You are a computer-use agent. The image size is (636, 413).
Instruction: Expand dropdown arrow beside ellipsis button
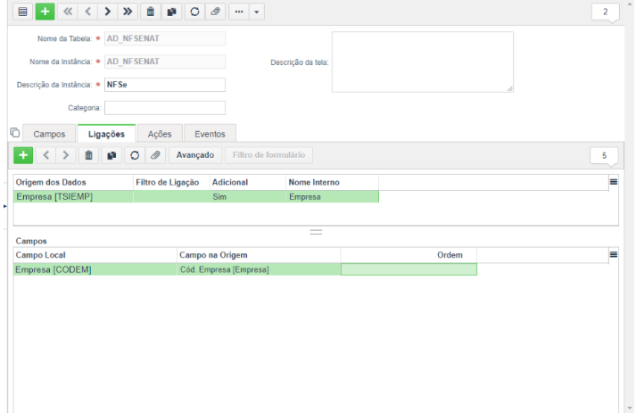(x=257, y=12)
